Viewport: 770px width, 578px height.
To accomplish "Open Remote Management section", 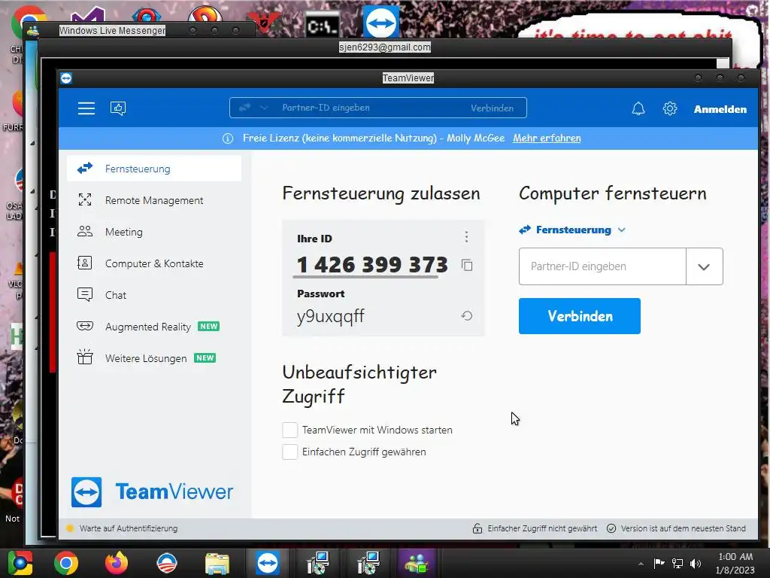I will point(154,200).
